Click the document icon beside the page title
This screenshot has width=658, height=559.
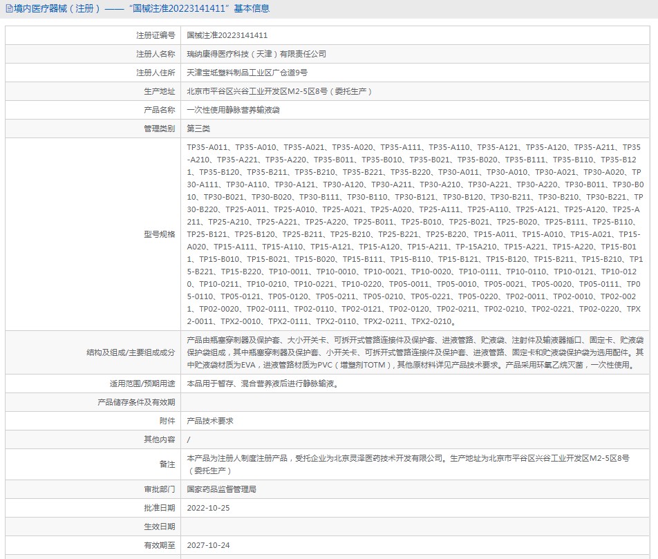[x=9, y=9]
